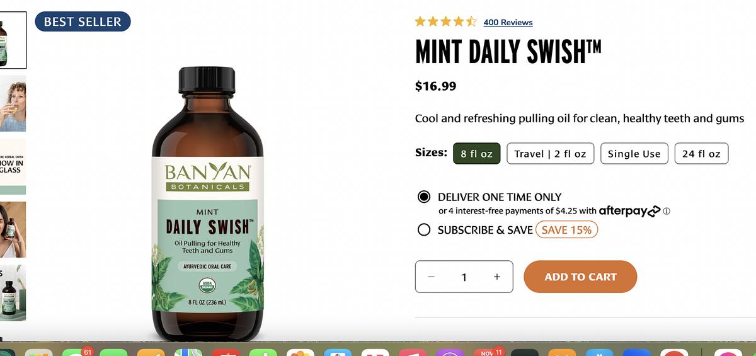Choose the Single Use size option
This screenshot has height=356, width=756.
(634, 154)
